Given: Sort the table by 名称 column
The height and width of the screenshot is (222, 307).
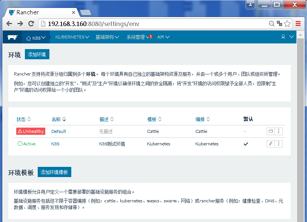Looking at the screenshot, I should (x=58, y=119).
